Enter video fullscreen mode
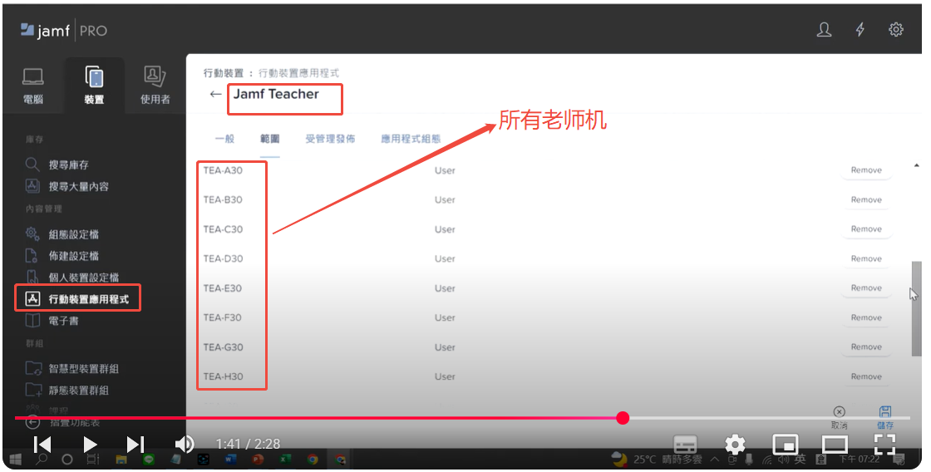 [x=884, y=444]
